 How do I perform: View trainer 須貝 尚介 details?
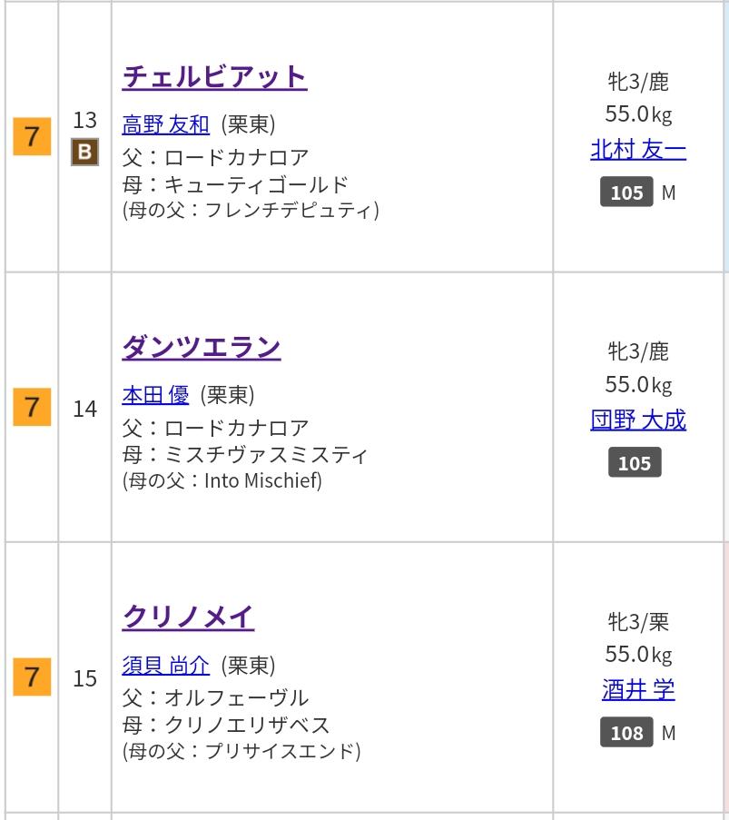[165, 666]
